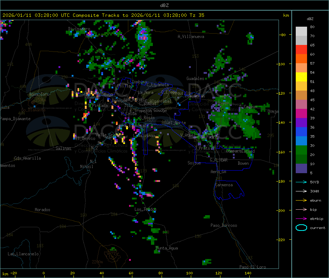Screen dimensions: 329x278
Task: Click the 'Tz 35' threshold text
Action: click(197, 15)
